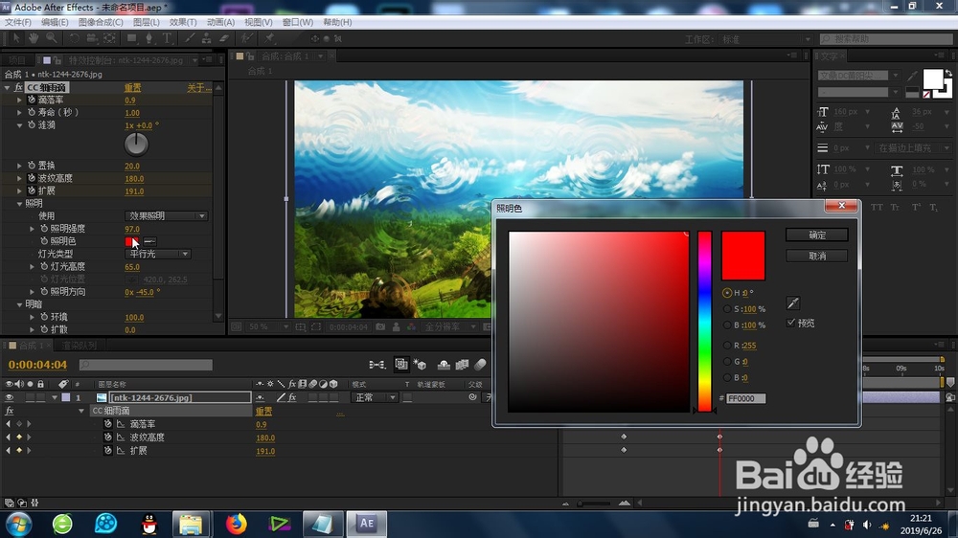Select the Selection arrow tool
Viewport: 958px width, 538px height.
pos(16,38)
